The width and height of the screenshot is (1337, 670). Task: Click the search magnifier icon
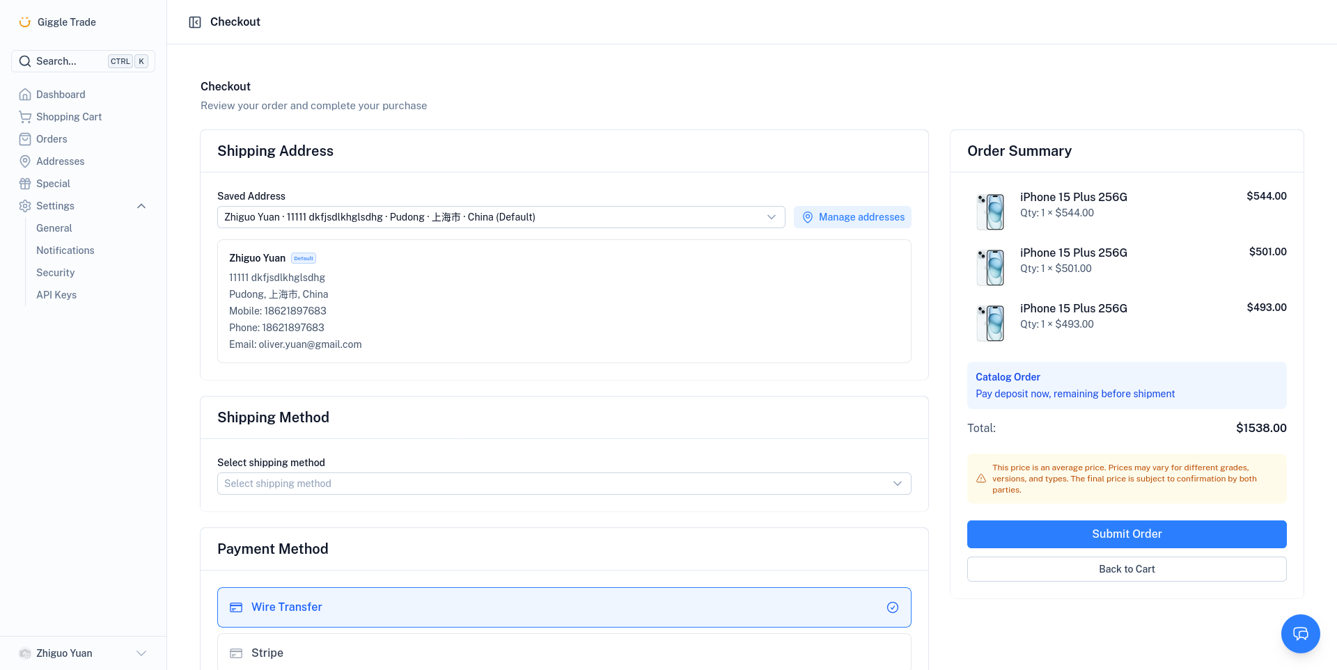click(x=25, y=61)
